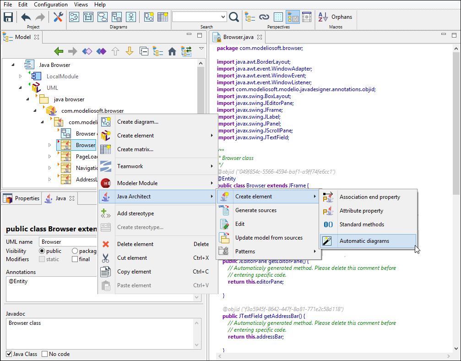Click the UML name input field
461x361 pixels.
coord(68,242)
